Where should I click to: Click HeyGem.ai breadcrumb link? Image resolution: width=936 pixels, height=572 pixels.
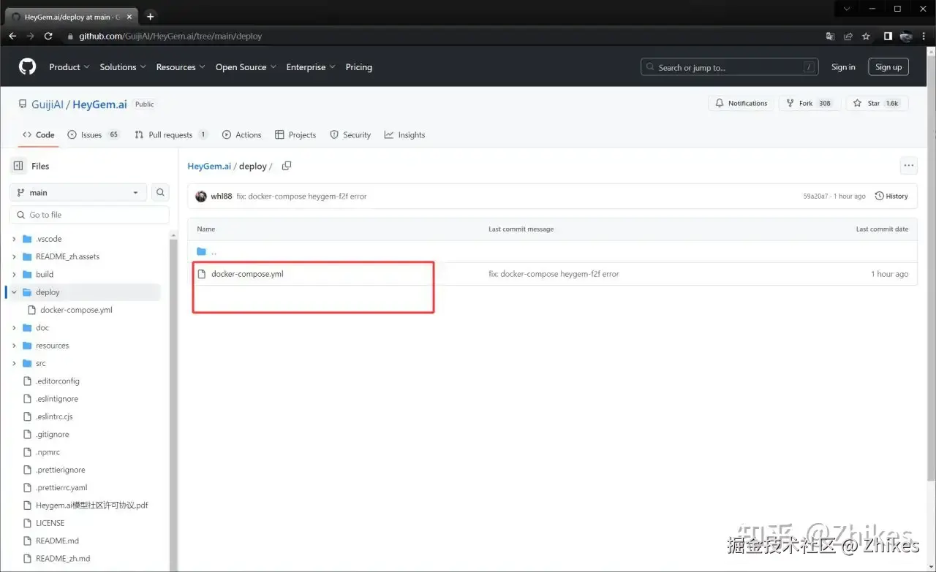click(x=209, y=166)
